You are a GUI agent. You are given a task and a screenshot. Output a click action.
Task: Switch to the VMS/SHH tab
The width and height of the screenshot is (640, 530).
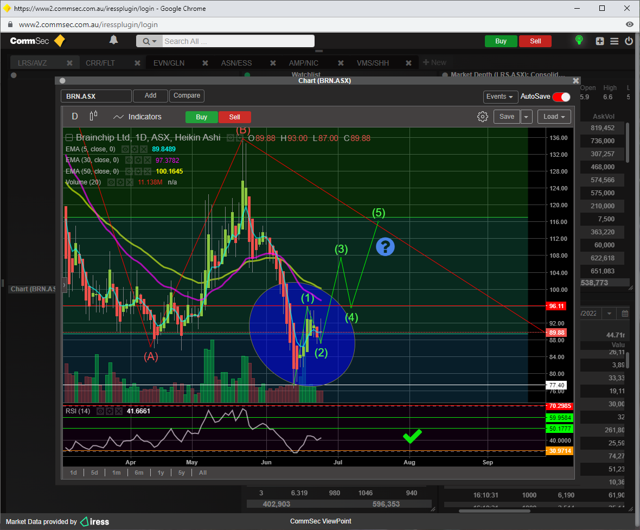click(x=373, y=63)
